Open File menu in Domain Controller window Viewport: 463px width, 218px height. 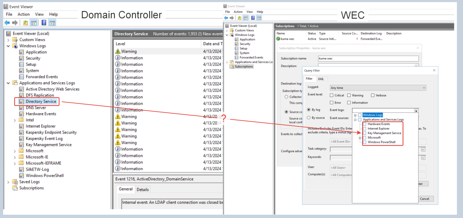tap(9, 14)
